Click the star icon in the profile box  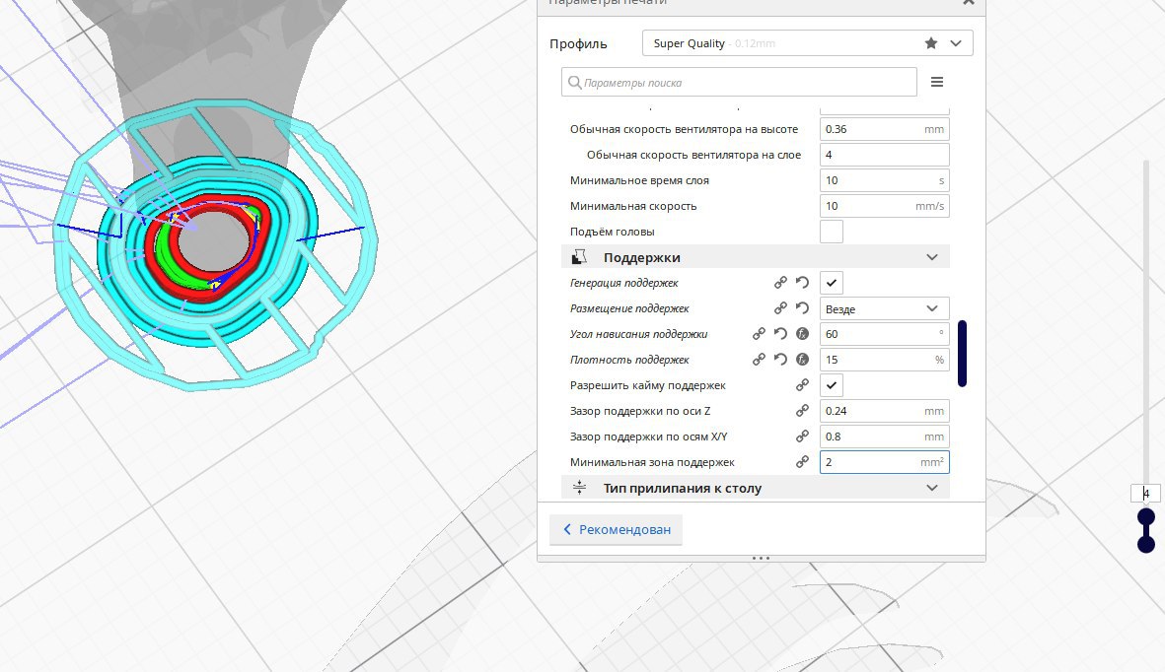(931, 43)
